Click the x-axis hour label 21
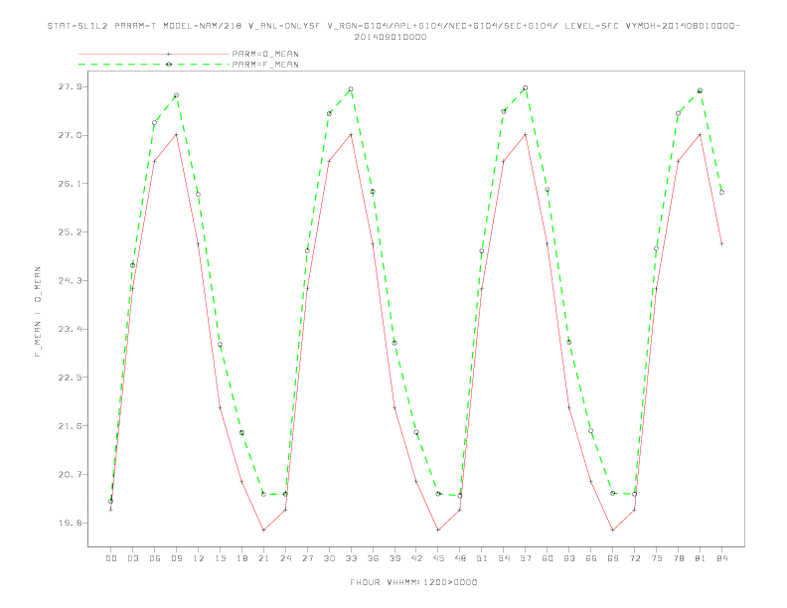 tap(263, 558)
